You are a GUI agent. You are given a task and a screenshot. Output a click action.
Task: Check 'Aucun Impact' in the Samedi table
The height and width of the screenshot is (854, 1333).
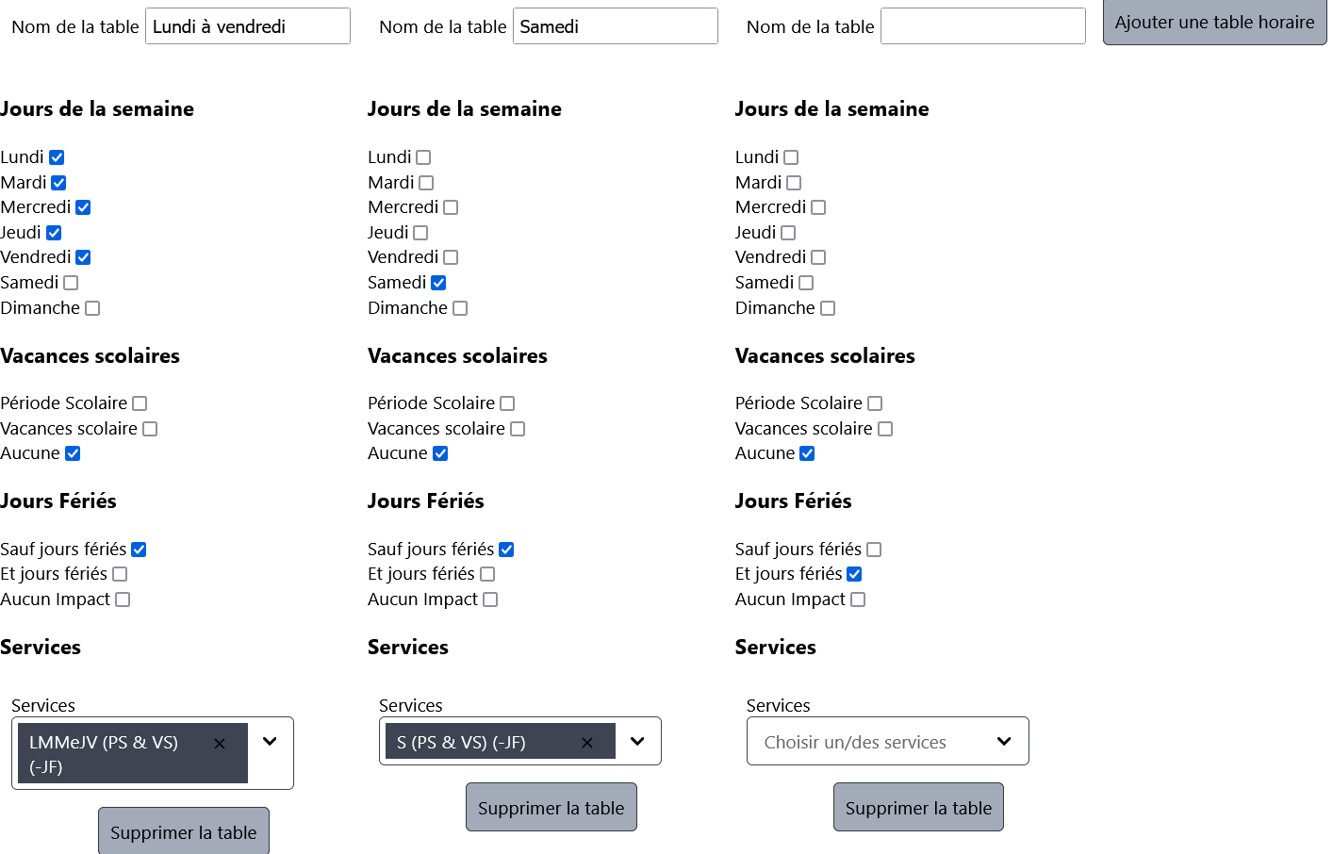pyautogui.click(x=490, y=599)
